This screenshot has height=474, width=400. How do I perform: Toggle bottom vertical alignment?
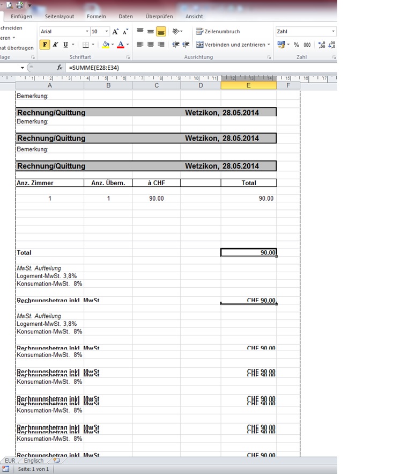point(161,32)
